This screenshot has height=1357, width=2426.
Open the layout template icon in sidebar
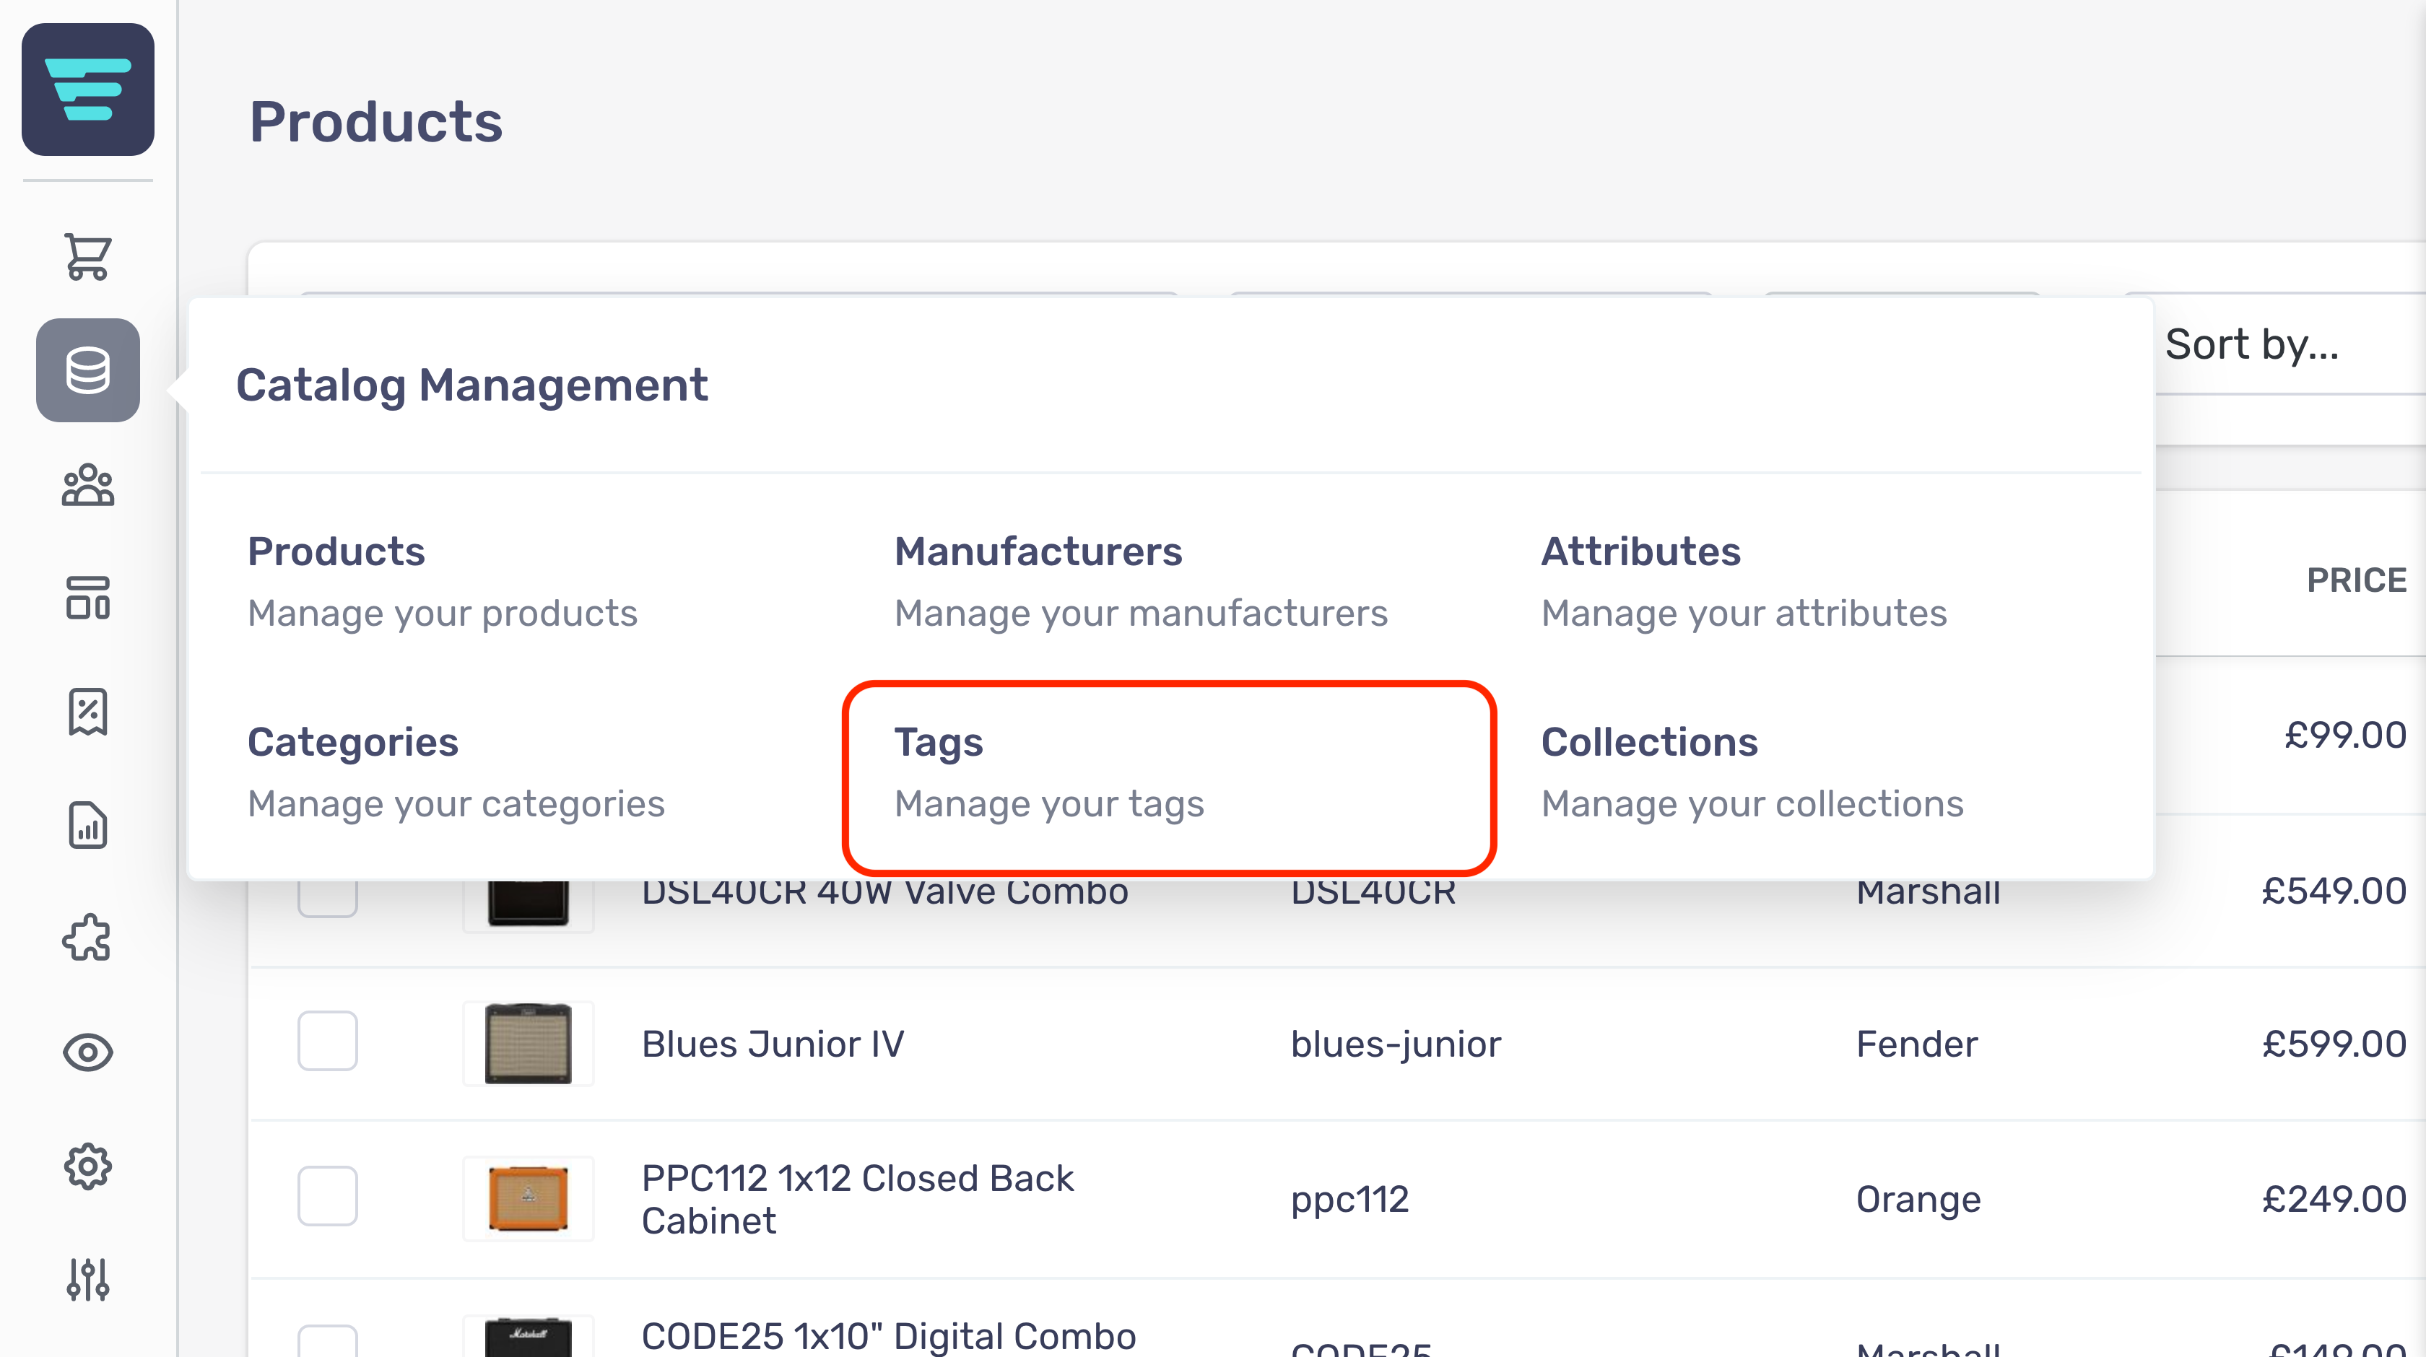click(x=87, y=598)
